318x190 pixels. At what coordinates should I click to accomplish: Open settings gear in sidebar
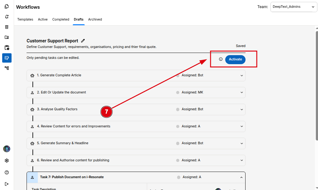coord(7,161)
